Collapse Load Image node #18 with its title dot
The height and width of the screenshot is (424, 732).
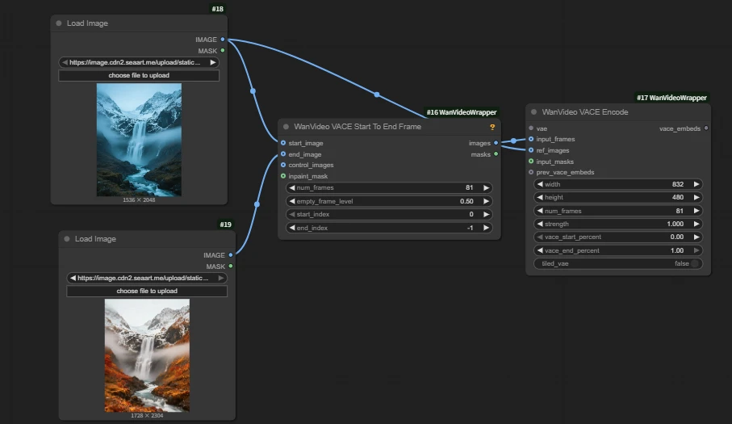point(58,23)
